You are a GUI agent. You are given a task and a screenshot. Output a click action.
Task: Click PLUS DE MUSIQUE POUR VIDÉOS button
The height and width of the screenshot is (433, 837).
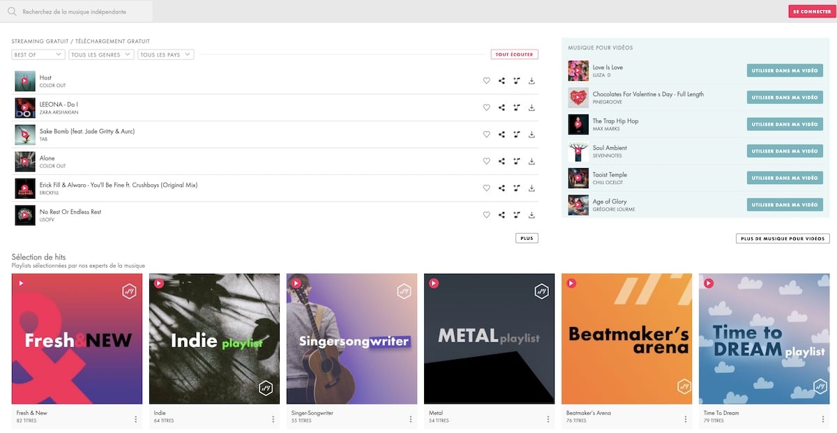[783, 238]
